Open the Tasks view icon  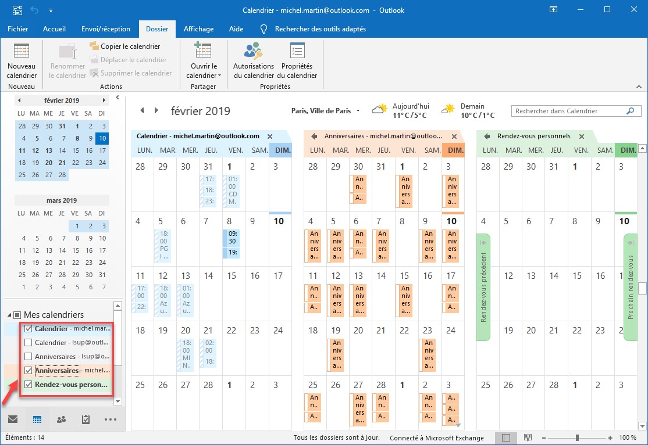[86, 419]
